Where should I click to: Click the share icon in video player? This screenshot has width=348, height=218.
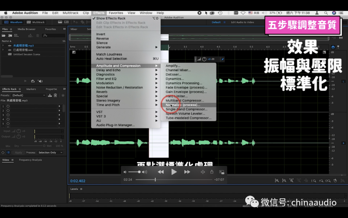click(x=212, y=172)
